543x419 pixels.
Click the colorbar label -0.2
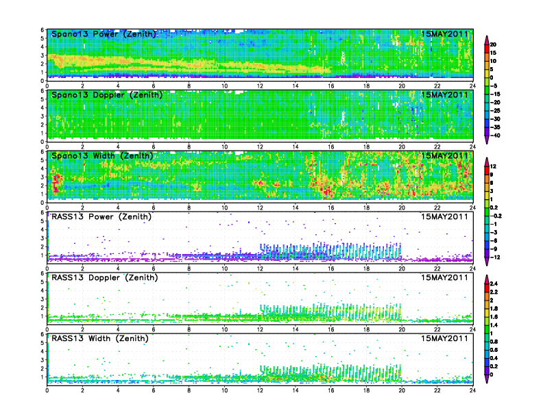coord(496,216)
